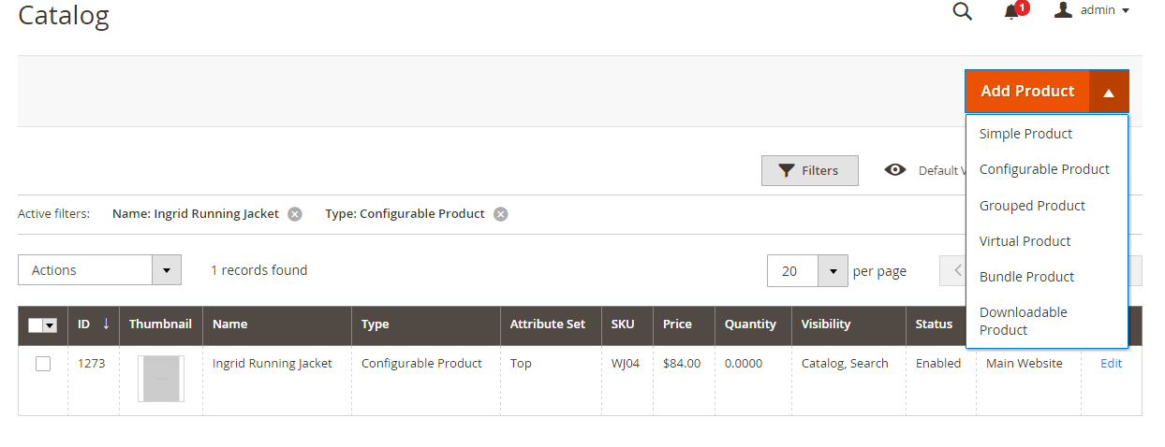Open the admin user account menu
Screen dimensions: 1165x447
coord(1092,10)
